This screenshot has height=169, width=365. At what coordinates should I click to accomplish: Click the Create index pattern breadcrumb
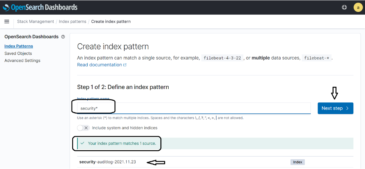[x=111, y=22]
